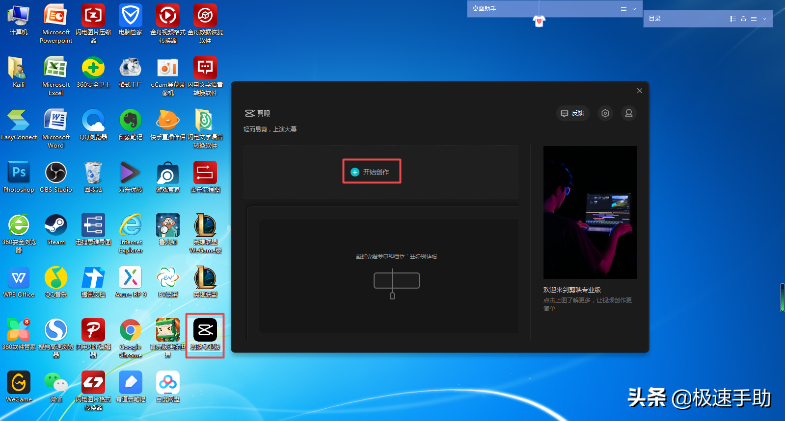Select the 金舟视频格式转换器 icon

[x=168, y=24]
